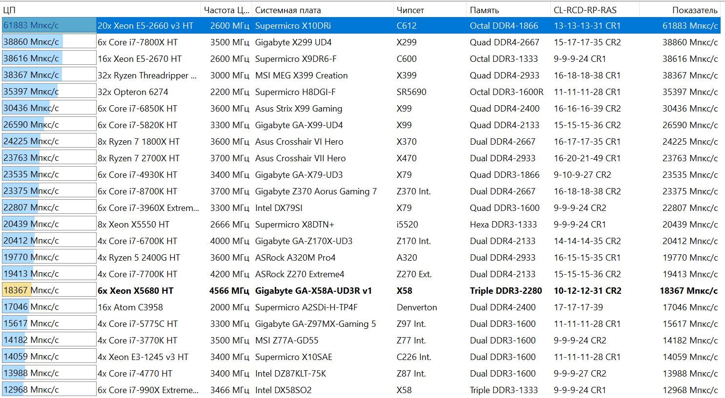This screenshot has width=725, height=398.
Task: Click the Чипсет column header
Action: 429,10
